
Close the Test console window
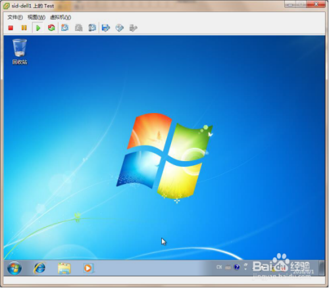(316, 4)
